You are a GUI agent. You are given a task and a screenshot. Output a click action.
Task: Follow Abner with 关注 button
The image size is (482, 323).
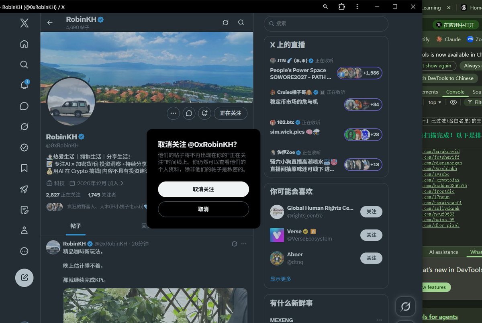pos(371,258)
